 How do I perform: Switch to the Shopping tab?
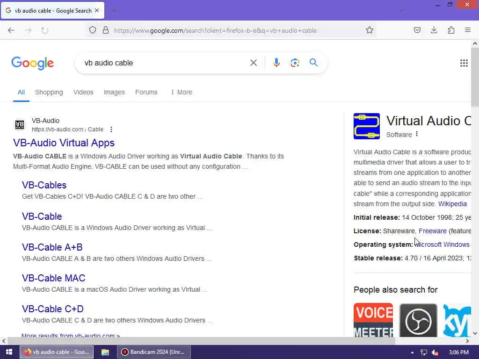(49, 92)
